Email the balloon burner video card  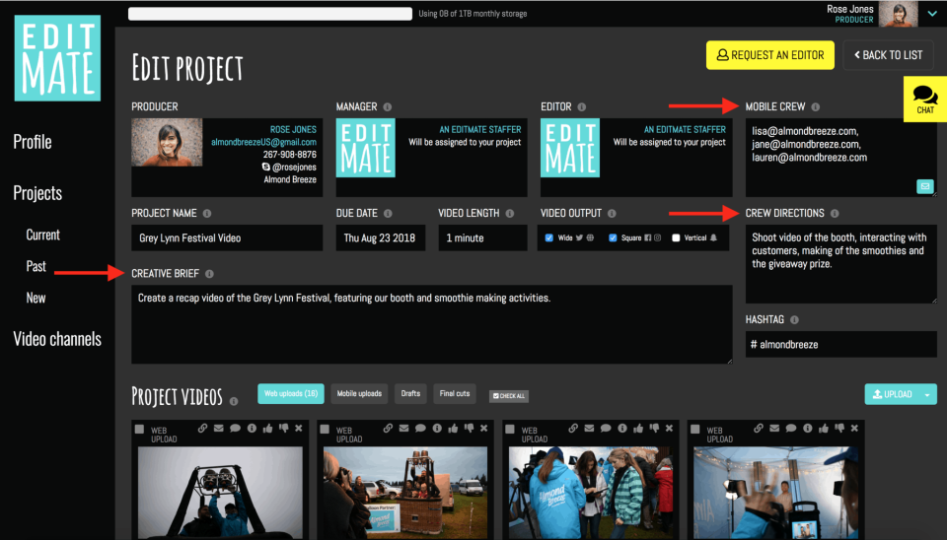coord(219,429)
